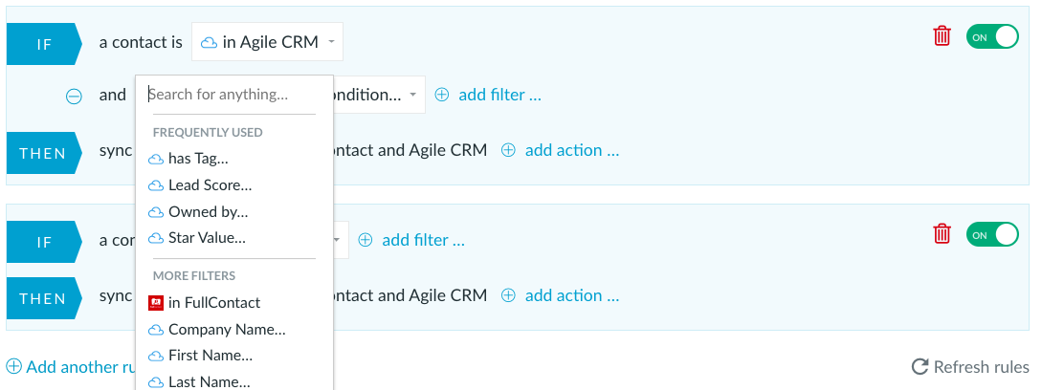This screenshot has height=390, width=1042.
Task: Select 'Company Name...' from more filters
Action: (227, 330)
